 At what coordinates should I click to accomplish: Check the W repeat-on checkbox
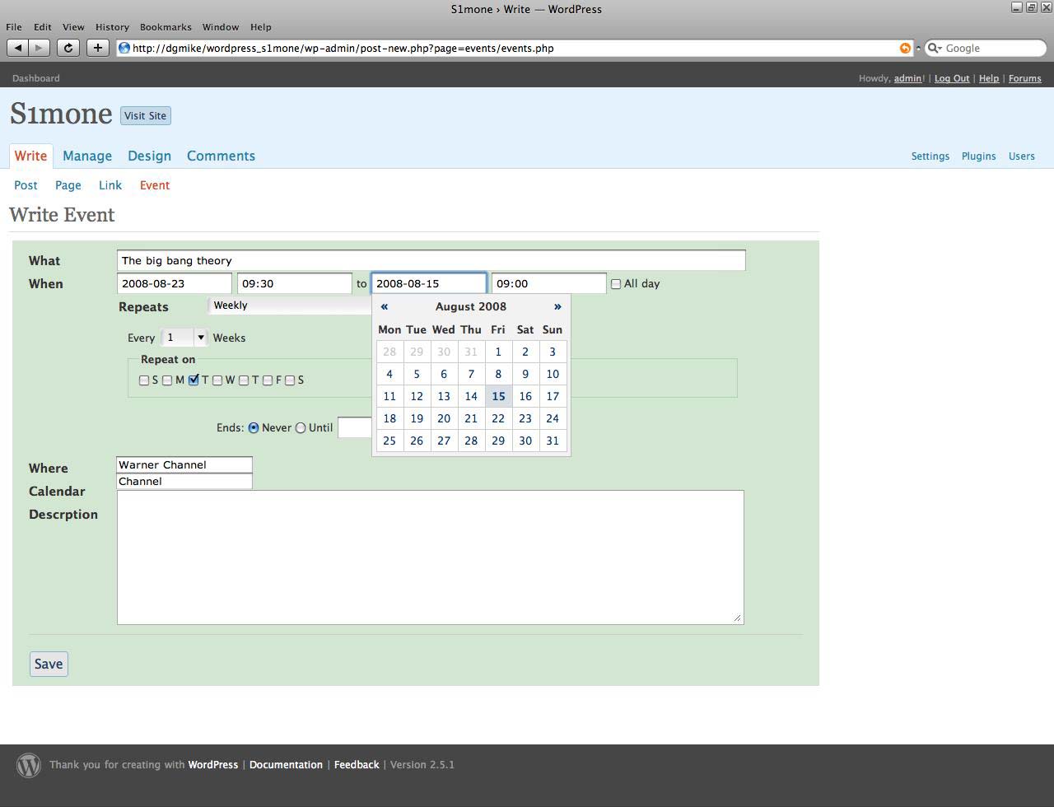[x=217, y=380]
